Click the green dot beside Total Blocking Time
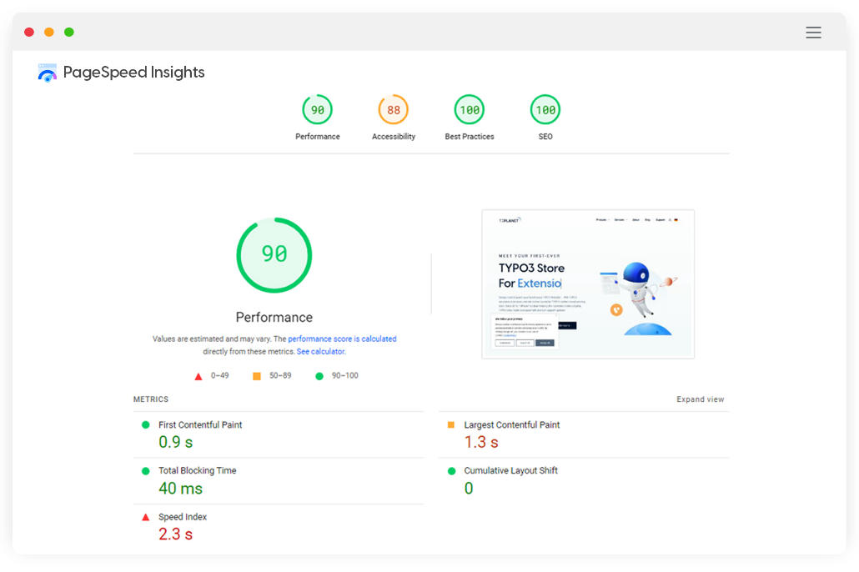Screen dimensions: 859x572 (146, 470)
